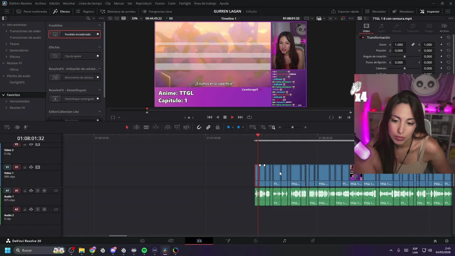Zoom out timeline with minus button
455x256 pixels.
click(x=280, y=127)
